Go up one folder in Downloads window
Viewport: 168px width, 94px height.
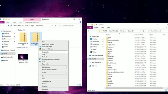[8, 26]
